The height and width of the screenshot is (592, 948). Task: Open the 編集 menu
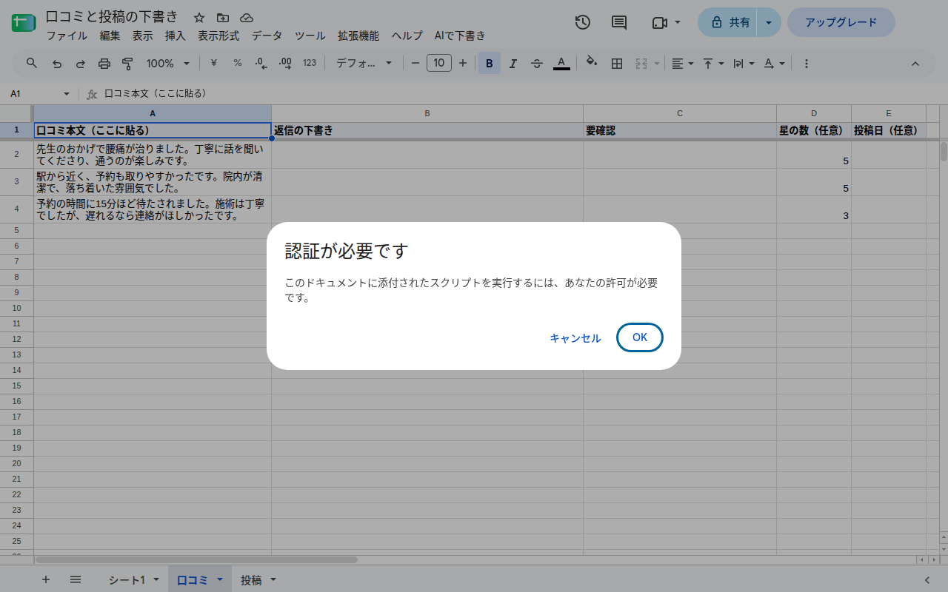click(x=110, y=36)
